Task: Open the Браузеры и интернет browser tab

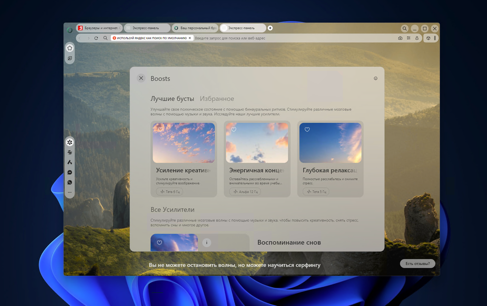Action: [99, 28]
